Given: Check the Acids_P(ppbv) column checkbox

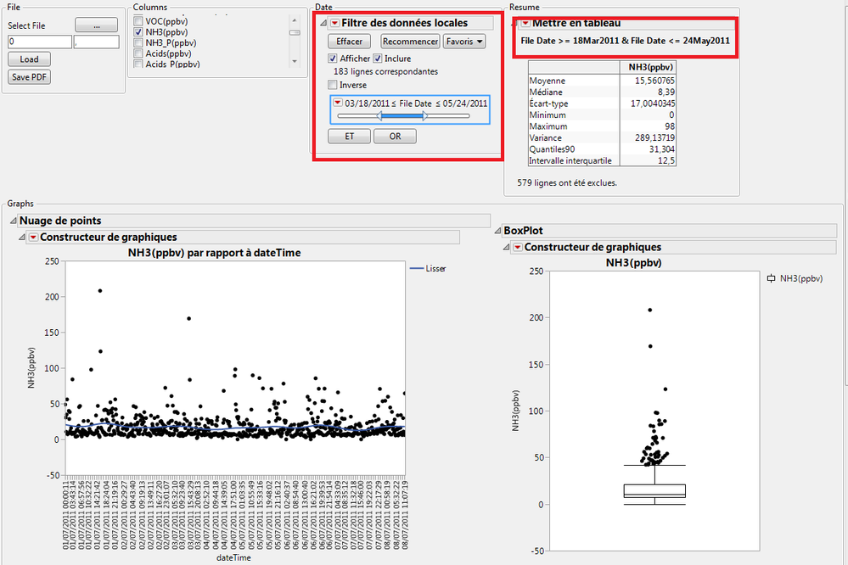Looking at the screenshot, I should (x=138, y=64).
